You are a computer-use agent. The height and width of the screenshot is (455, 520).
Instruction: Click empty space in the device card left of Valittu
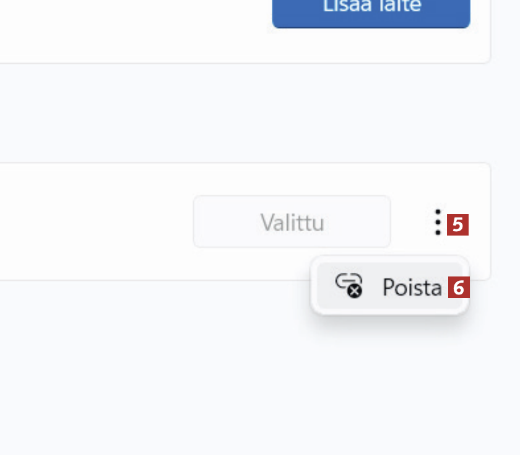pos(96,221)
